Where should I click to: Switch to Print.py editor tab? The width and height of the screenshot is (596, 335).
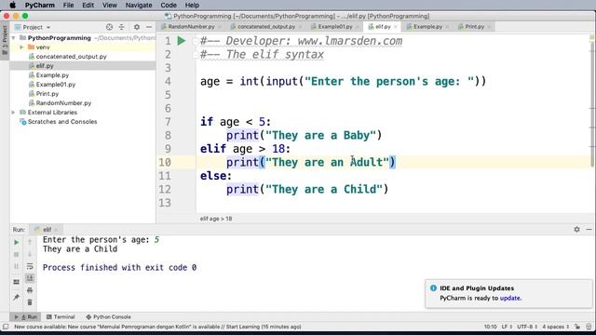point(474,27)
